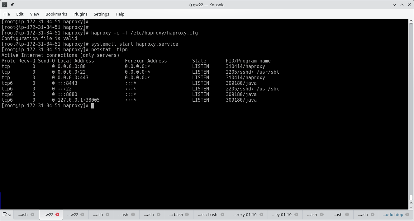Close the active w22 tab
Screen dimensions: 414x221
point(57,214)
